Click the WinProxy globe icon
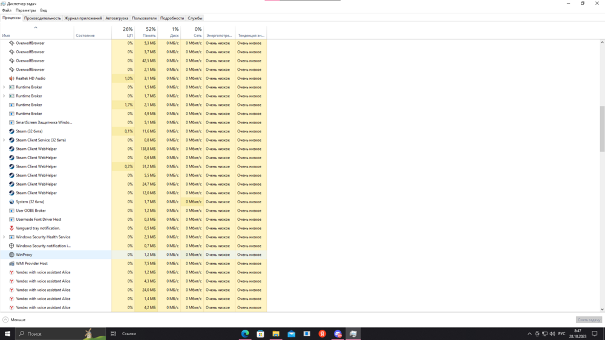Image resolution: width=605 pixels, height=340 pixels. click(x=11, y=255)
